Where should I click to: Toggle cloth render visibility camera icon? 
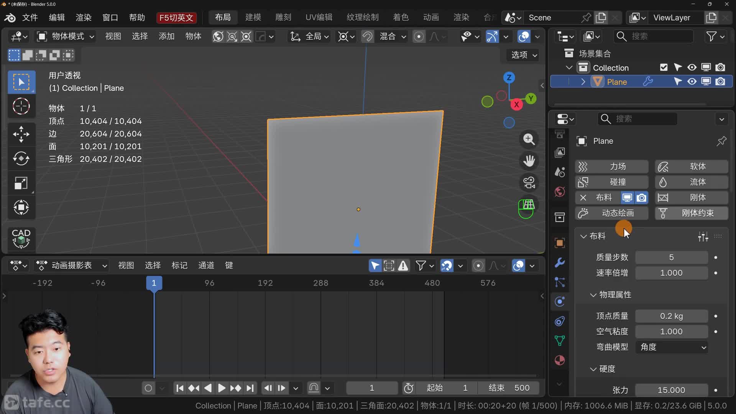coord(641,197)
